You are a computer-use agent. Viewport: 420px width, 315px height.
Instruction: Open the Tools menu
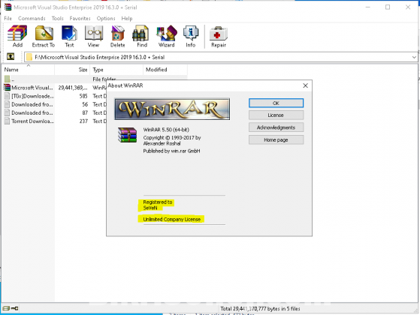(x=57, y=18)
